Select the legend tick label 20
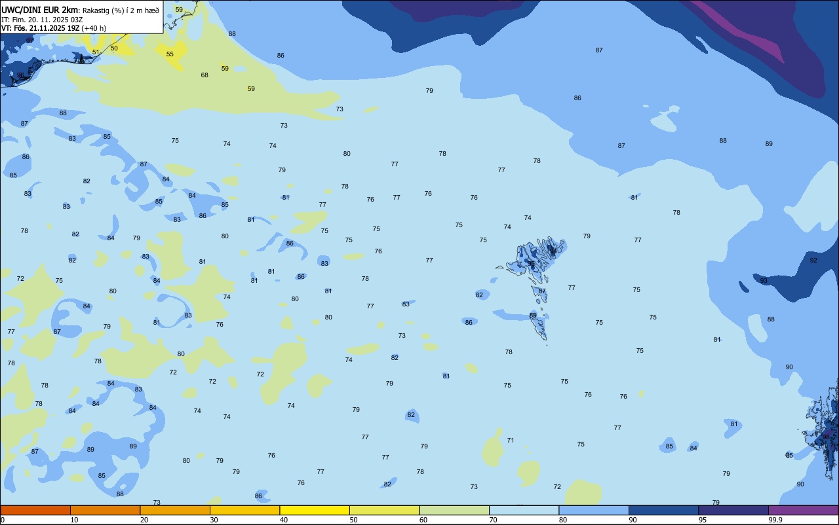The image size is (839, 525). pyautogui.click(x=144, y=520)
